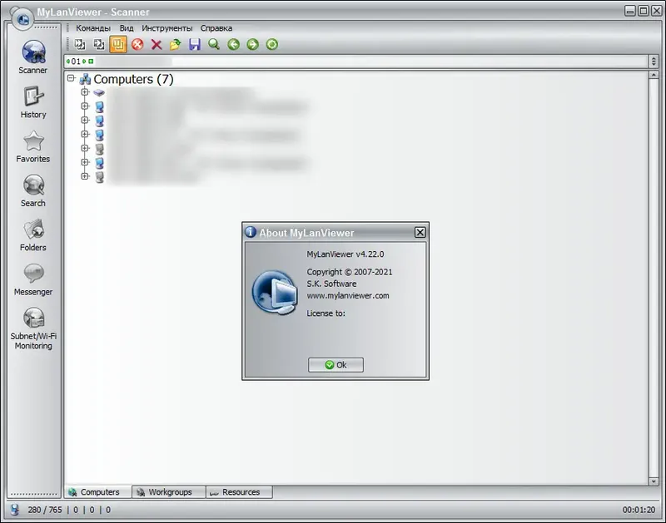Toggle the highlighted pause scan button
The height and width of the screenshot is (523, 666).
coord(117,44)
